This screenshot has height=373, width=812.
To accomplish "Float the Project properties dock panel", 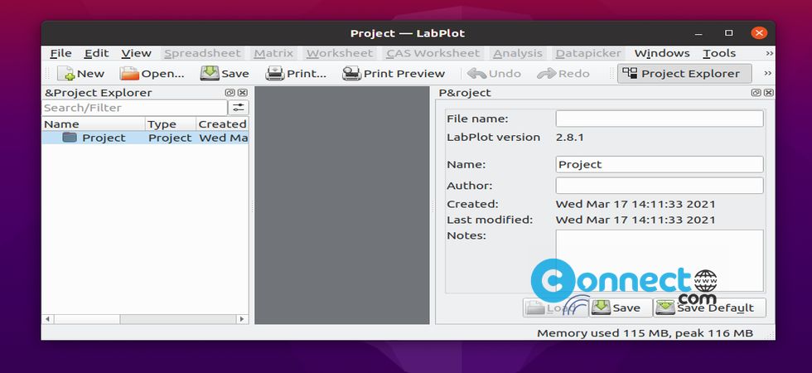I will tap(756, 93).
